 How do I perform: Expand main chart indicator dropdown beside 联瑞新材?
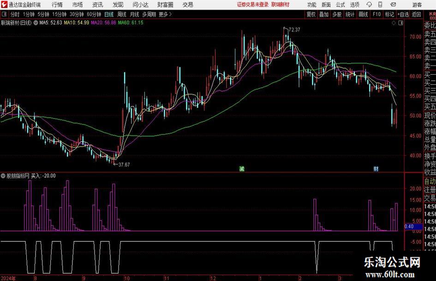pos(36,23)
